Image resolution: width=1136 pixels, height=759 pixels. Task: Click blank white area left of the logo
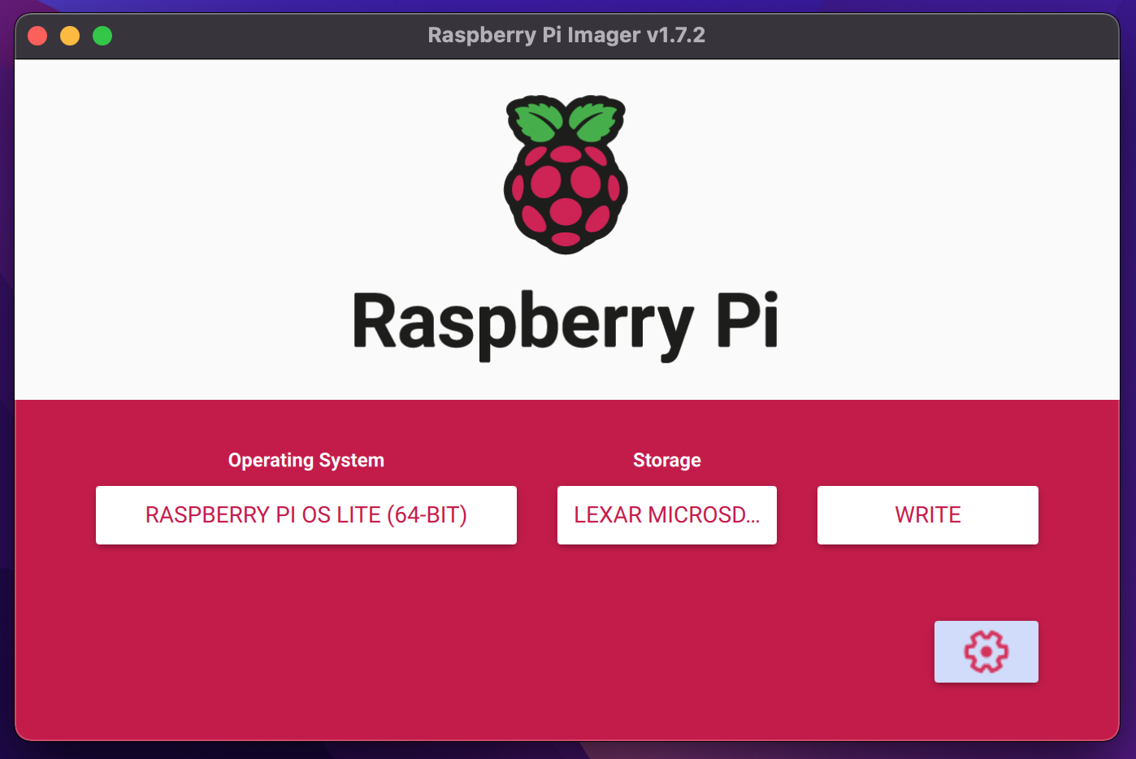[244, 203]
